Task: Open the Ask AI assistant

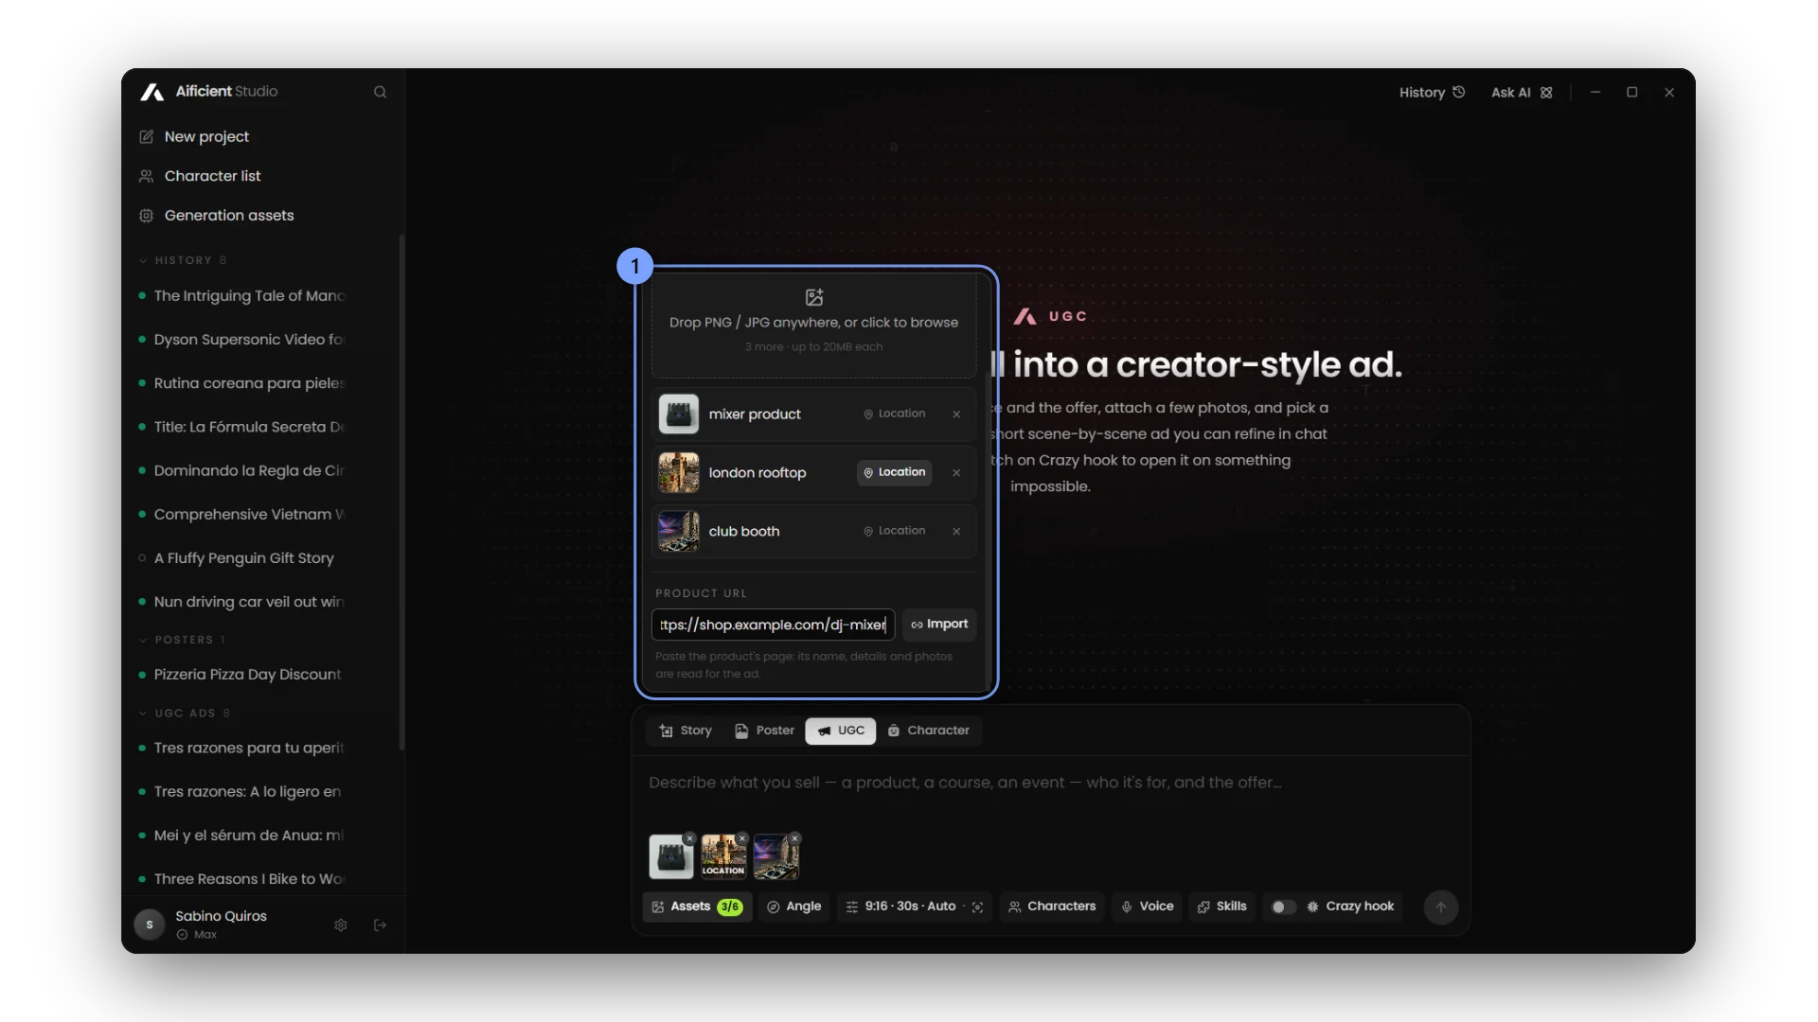Action: point(1521,92)
